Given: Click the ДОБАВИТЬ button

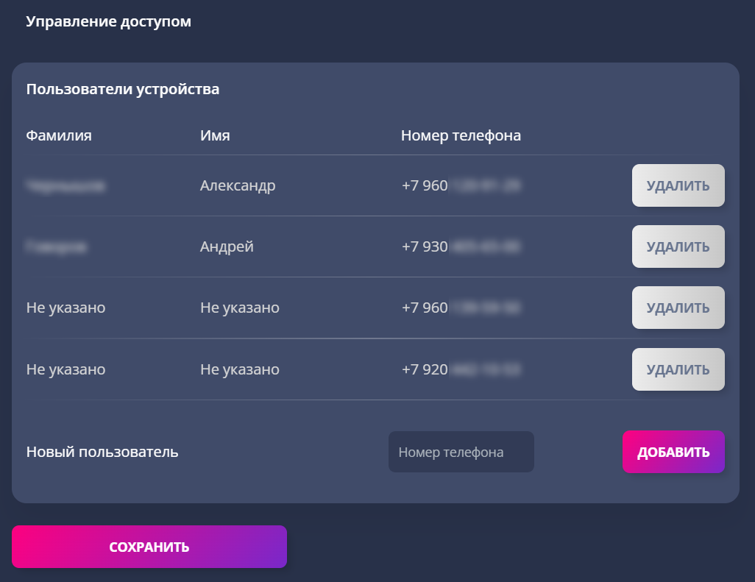Looking at the screenshot, I should (673, 452).
